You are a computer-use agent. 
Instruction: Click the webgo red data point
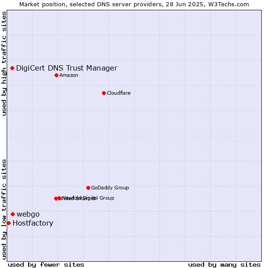pos(13,214)
